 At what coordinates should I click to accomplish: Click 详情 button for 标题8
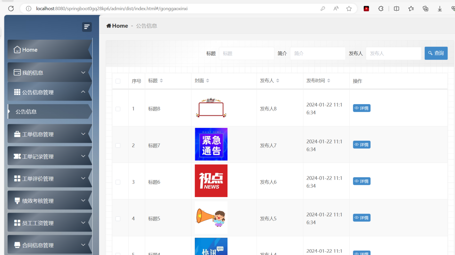(x=362, y=108)
